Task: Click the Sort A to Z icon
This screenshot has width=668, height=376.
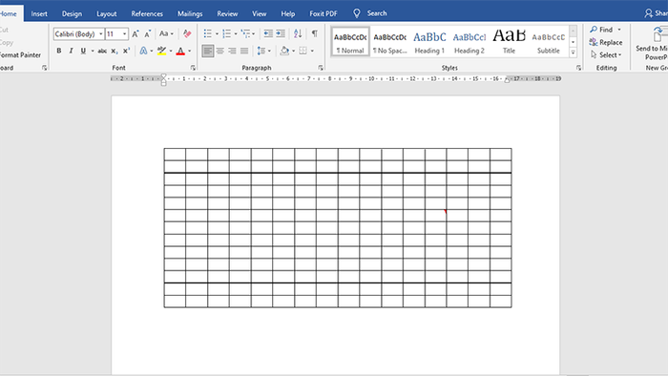Action: tap(298, 33)
